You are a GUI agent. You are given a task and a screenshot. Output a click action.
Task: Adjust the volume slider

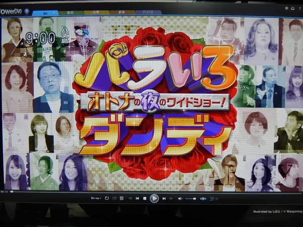[190, 199]
